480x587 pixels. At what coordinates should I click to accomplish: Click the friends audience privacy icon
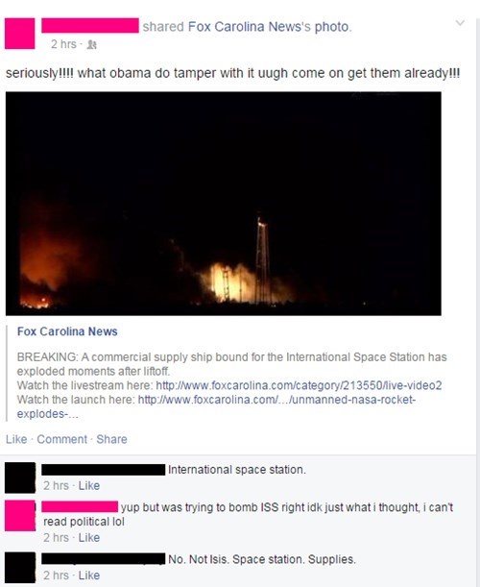[x=91, y=44]
